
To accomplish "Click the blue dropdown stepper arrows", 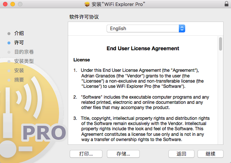I will (182, 29).
